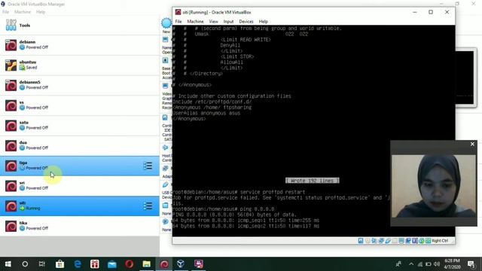Select the ubuntuu saved virtual machine

(80, 65)
